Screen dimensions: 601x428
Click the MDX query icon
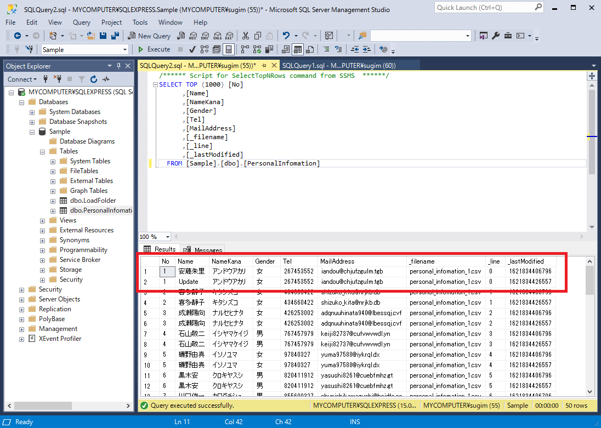pyautogui.click(x=192, y=36)
